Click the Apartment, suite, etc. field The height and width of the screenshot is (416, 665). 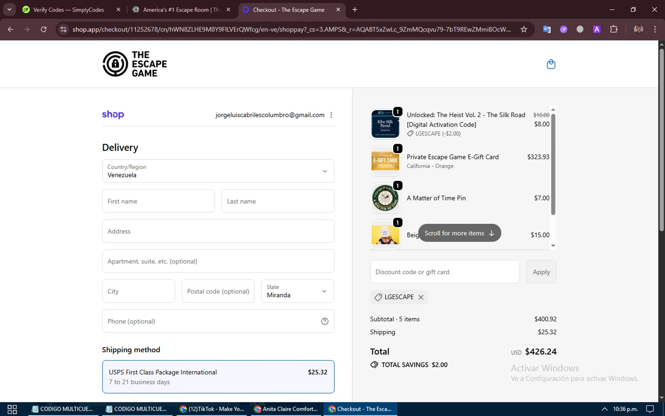[x=218, y=261]
